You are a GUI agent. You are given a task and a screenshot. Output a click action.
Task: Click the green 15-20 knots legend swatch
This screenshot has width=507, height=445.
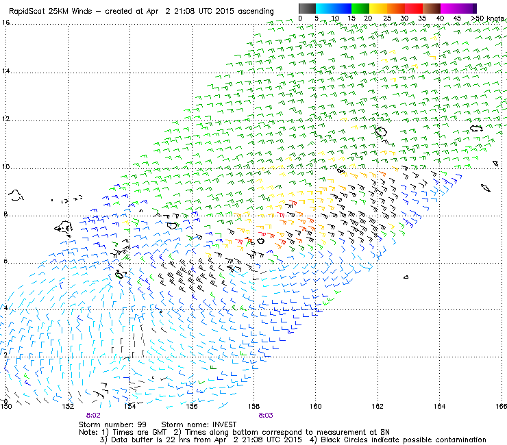tap(360, 8)
